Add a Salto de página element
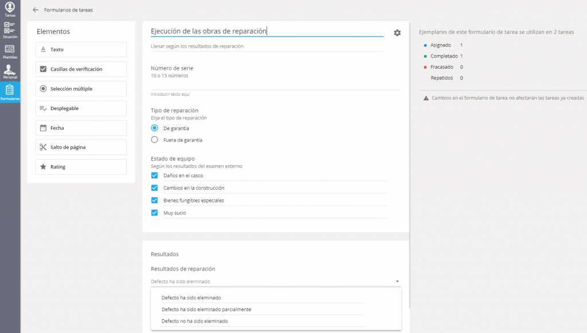 point(81,147)
